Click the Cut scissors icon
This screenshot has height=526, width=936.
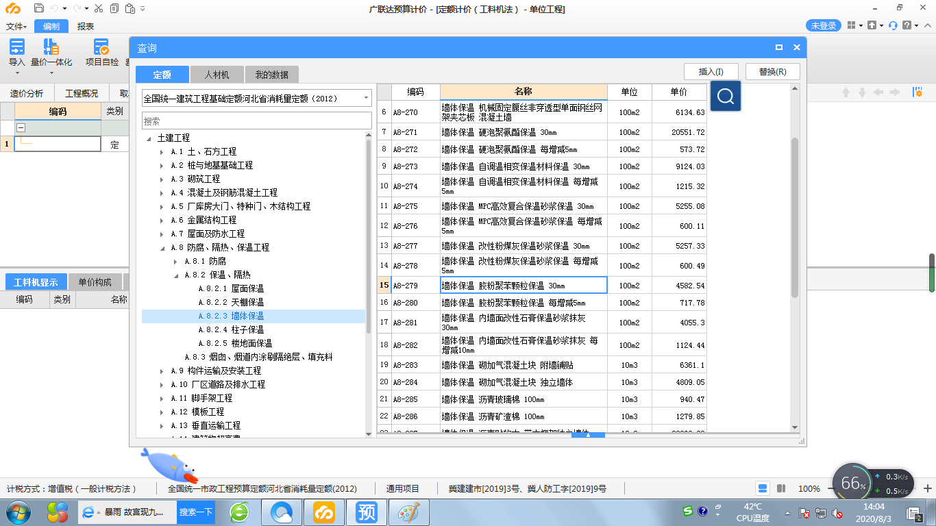(x=98, y=9)
